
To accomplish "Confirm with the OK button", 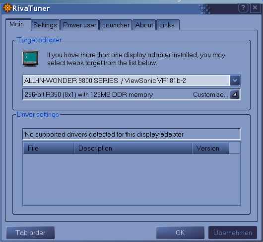I will 180,233.
